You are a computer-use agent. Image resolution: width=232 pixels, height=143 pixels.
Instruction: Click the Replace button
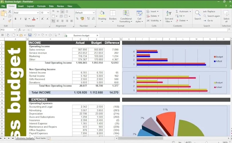(x=209, y=11)
